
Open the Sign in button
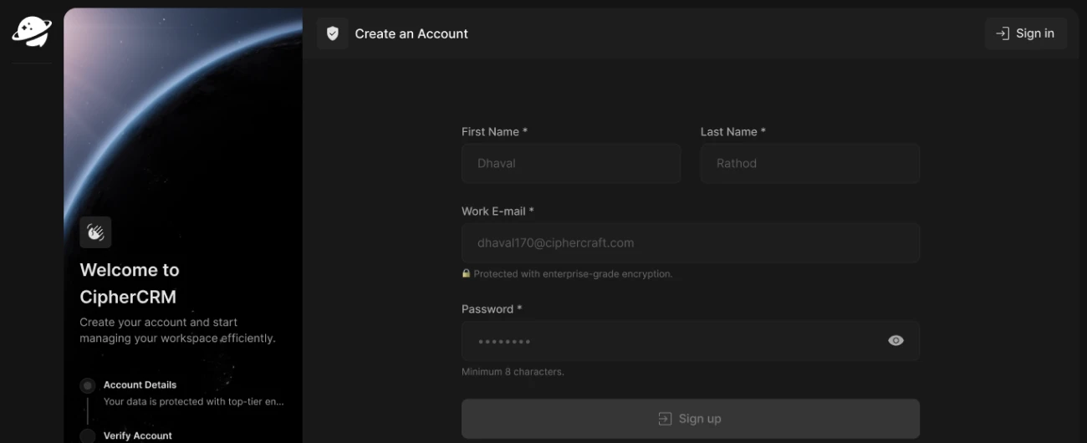click(x=1025, y=33)
